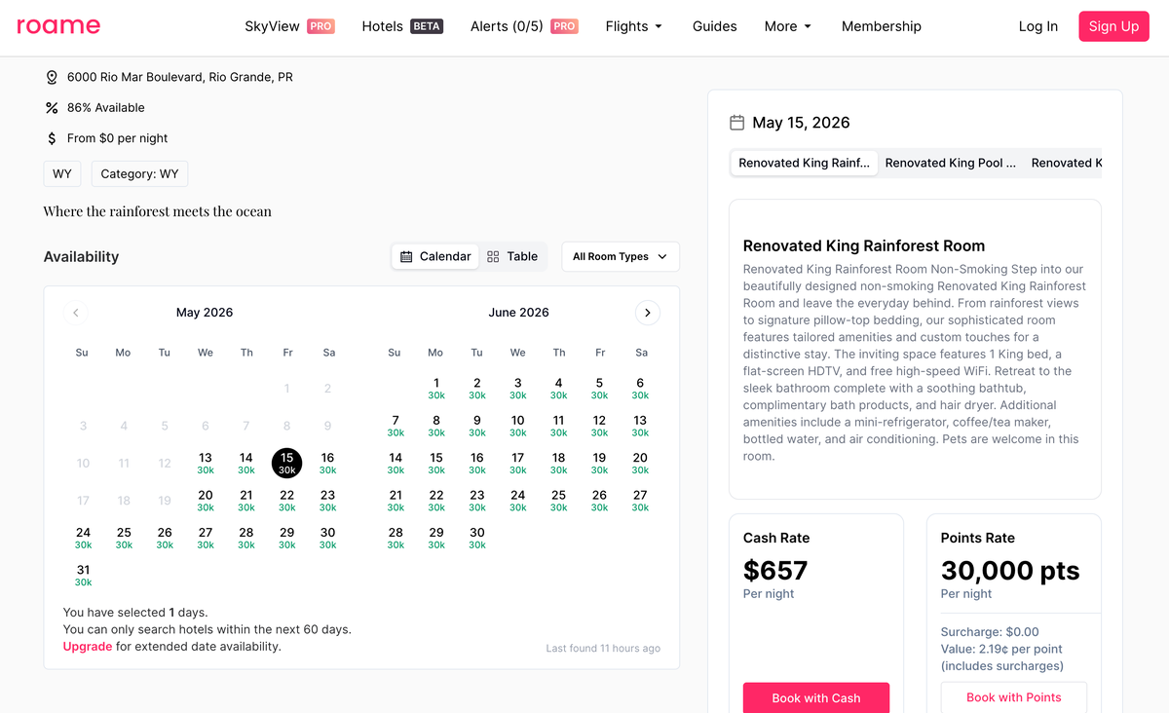Switch availability to Calendar view

tap(435, 256)
